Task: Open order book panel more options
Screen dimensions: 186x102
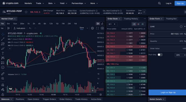Action: (x=145, y=19)
